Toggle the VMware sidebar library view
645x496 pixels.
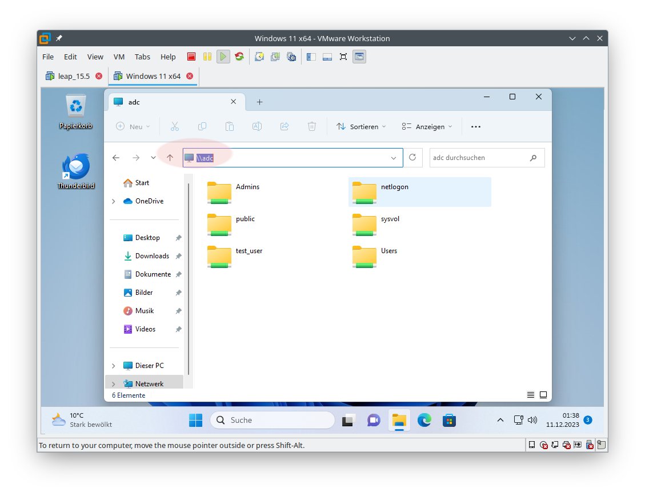click(x=311, y=57)
